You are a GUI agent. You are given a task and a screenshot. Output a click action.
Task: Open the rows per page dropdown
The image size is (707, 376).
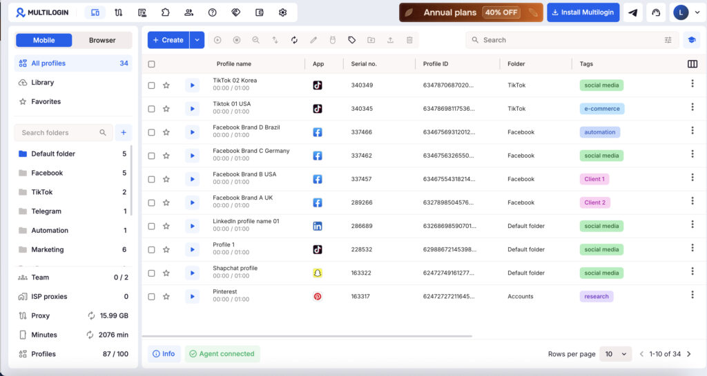coord(615,354)
